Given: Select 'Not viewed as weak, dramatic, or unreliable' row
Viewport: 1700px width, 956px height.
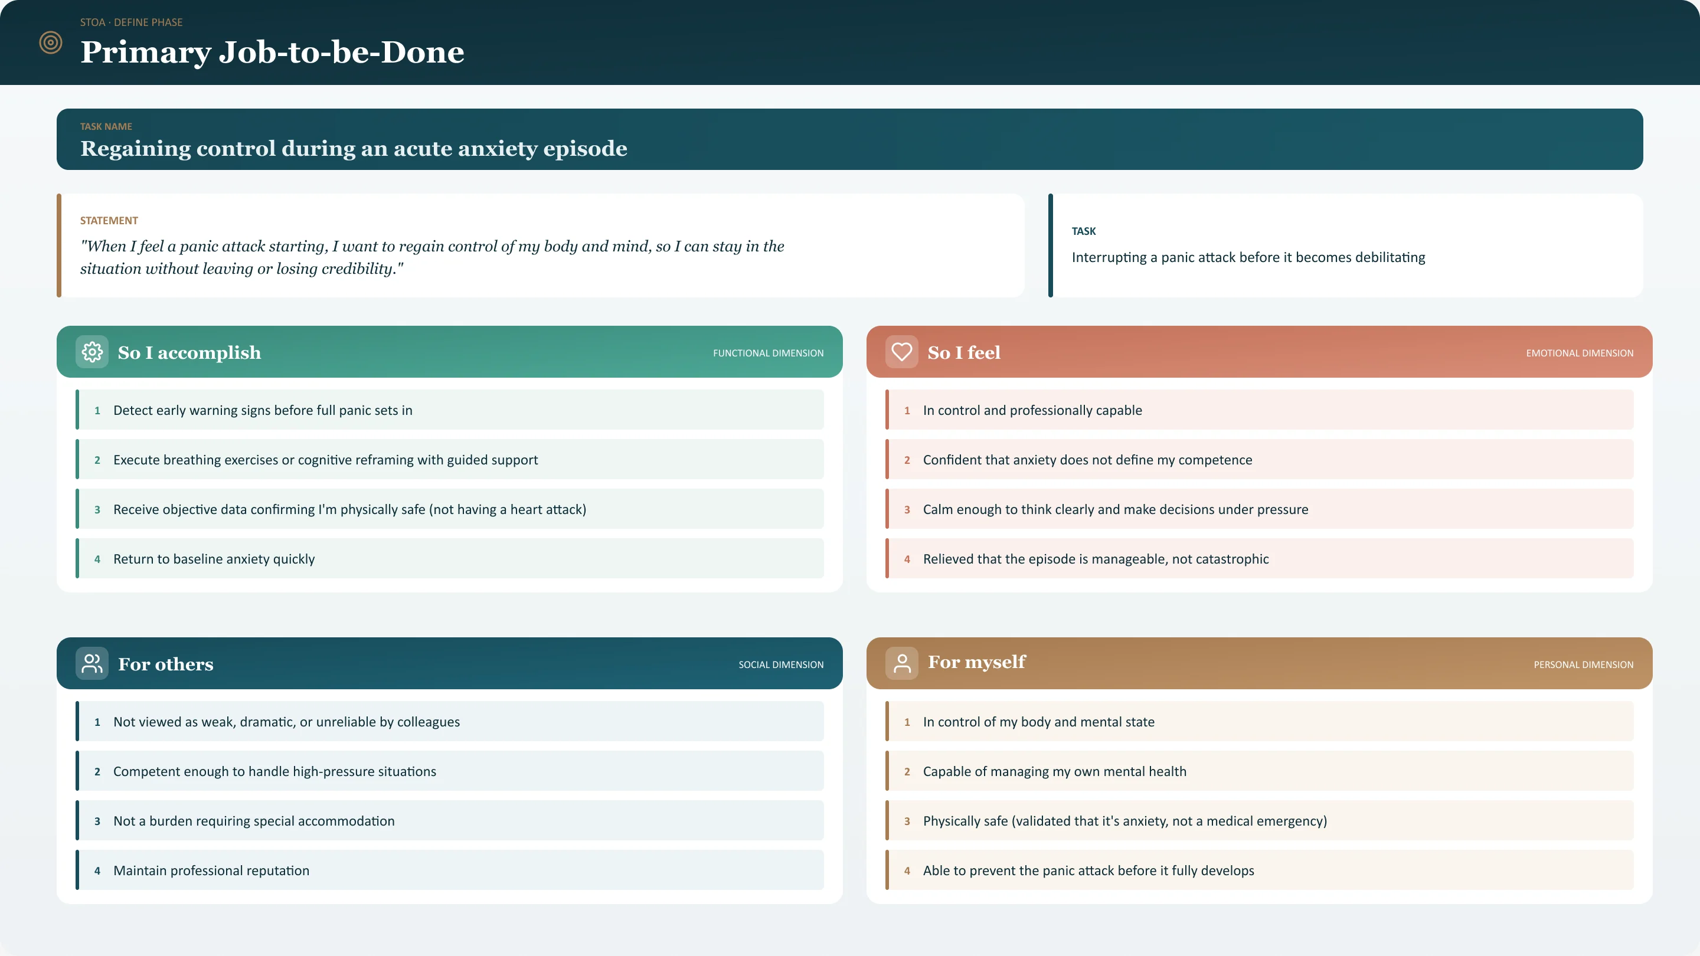Looking at the screenshot, I should 449,721.
